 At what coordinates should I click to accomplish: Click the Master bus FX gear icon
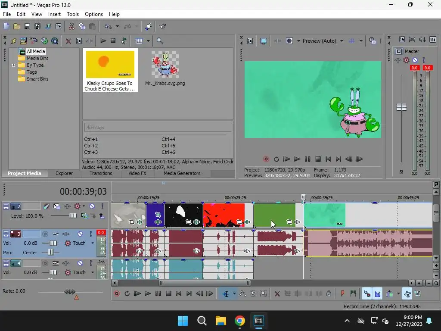406,60
